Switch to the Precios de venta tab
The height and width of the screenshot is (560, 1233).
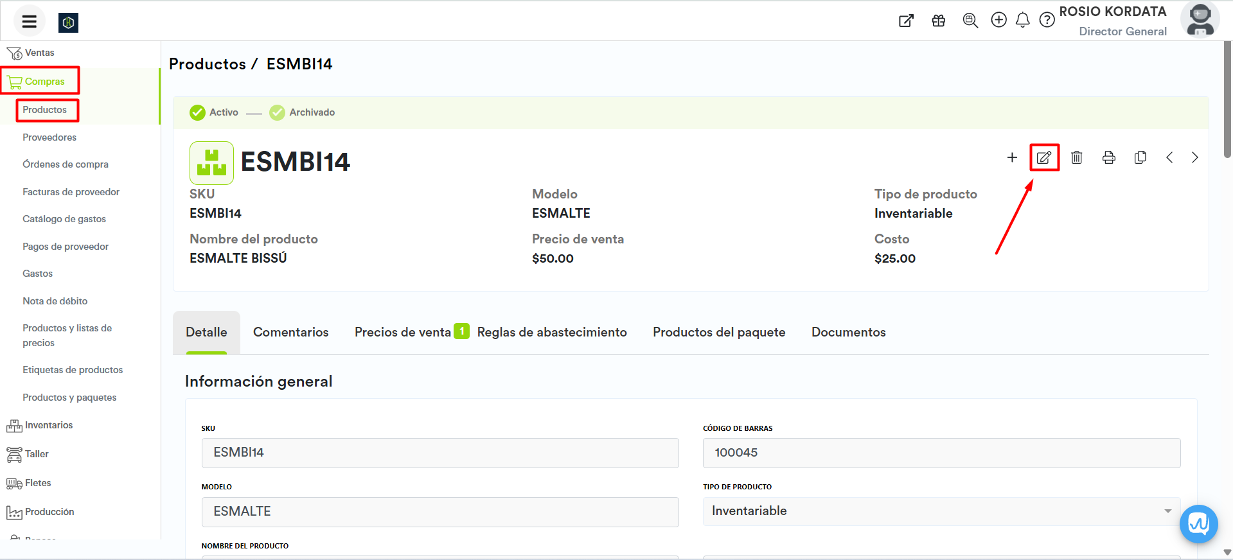[403, 332]
